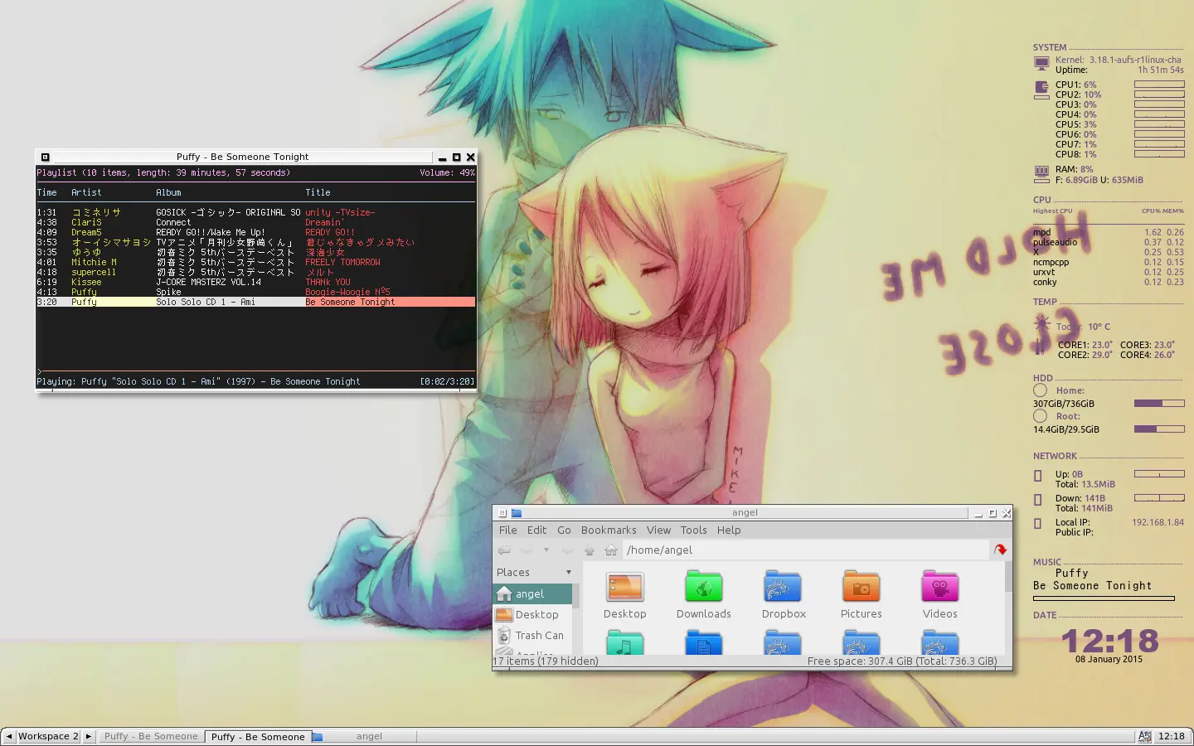Select the highlighted Be Someone Tonight row
Image resolution: width=1194 pixels, height=746 pixels.
coord(256,303)
